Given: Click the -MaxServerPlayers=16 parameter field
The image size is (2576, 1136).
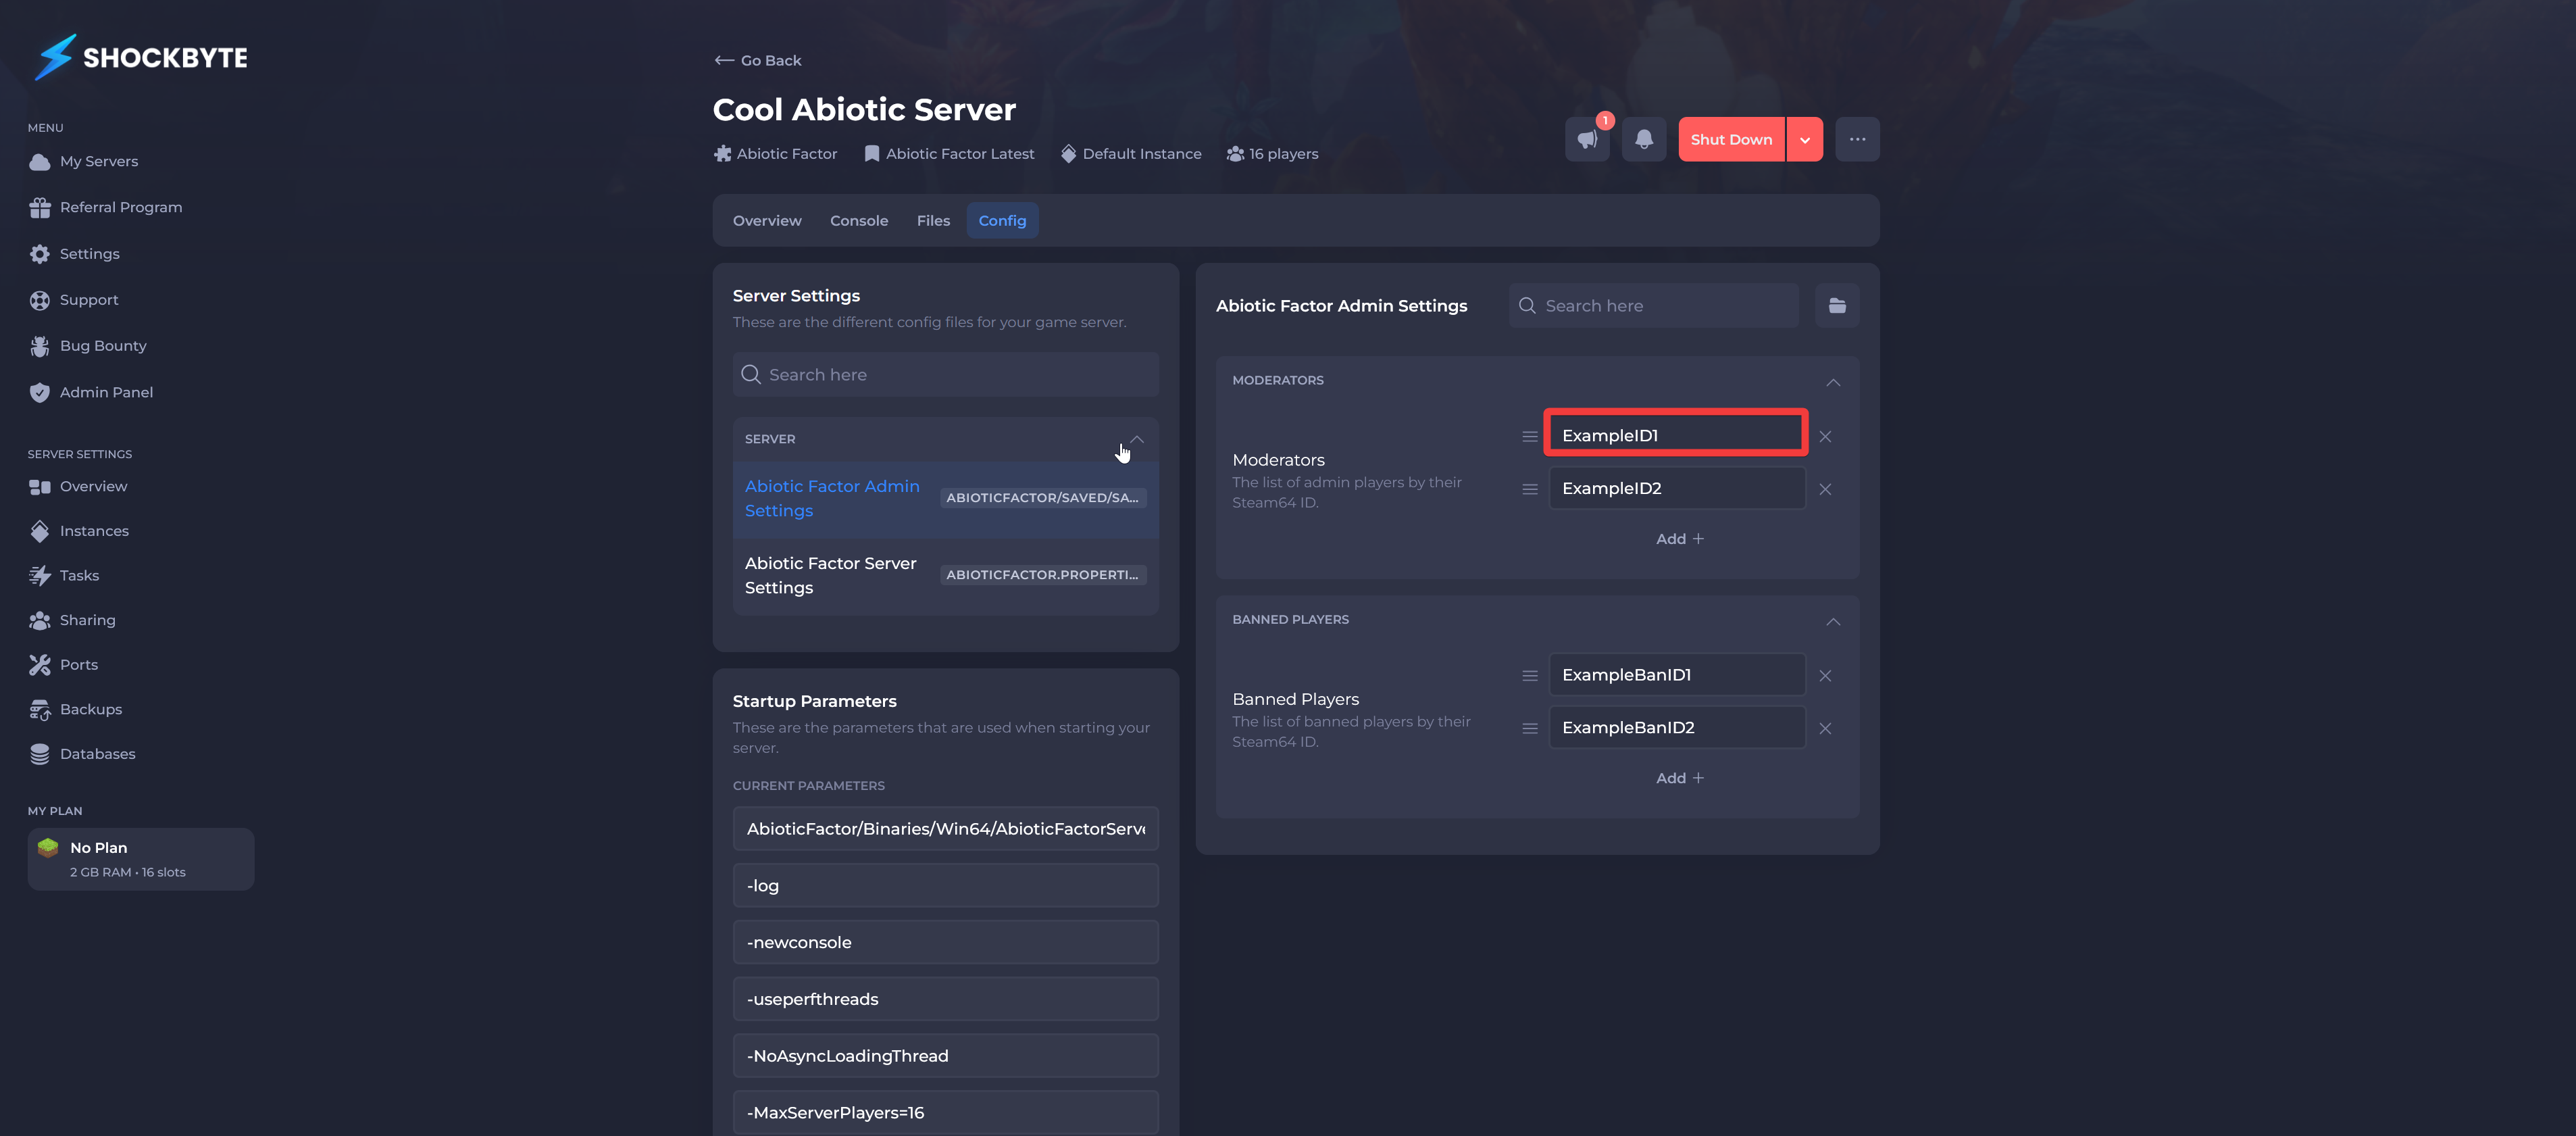Looking at the screenshot, I should 945,1113.
